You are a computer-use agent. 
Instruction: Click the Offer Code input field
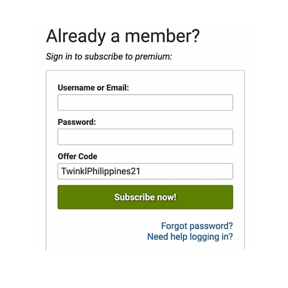145,171
